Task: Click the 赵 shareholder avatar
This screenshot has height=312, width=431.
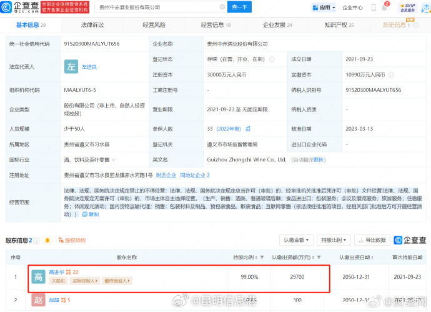Action: point(39,300)
